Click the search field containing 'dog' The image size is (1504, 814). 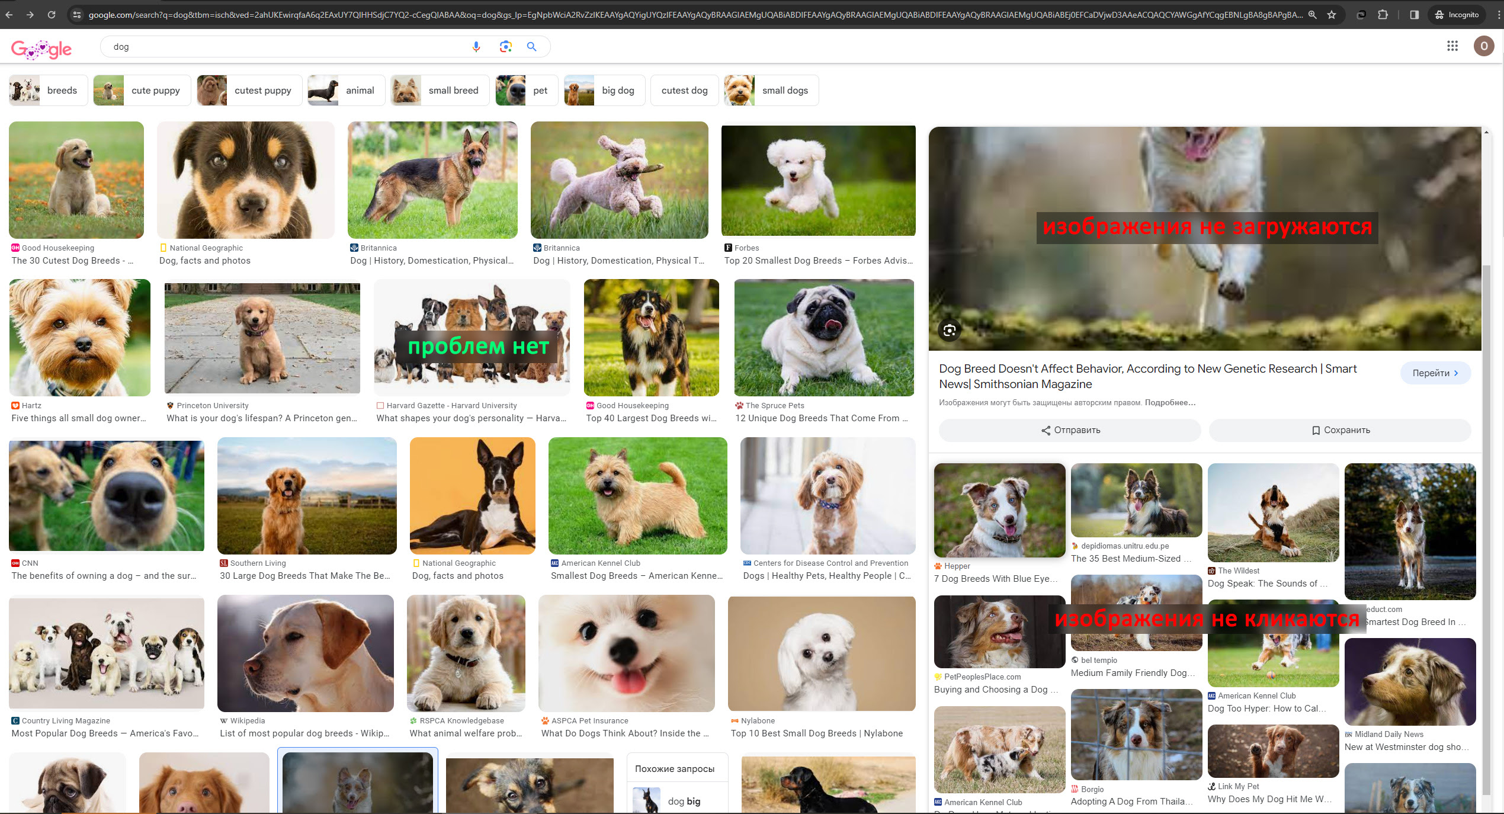284,47
